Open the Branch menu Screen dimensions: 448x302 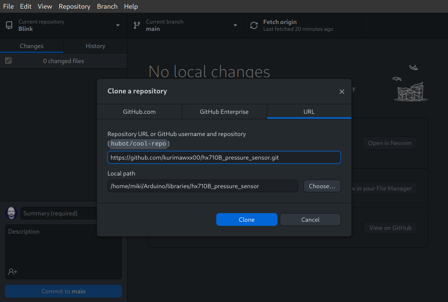tap(107, 6)
